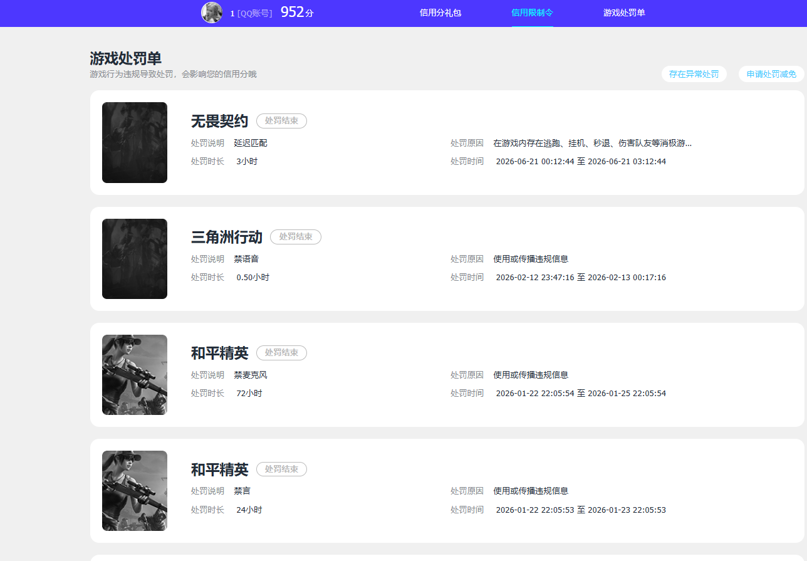Switch to the 信用限制令 tab
This screenshot has width=807, height=561.
tap(532, 13)
